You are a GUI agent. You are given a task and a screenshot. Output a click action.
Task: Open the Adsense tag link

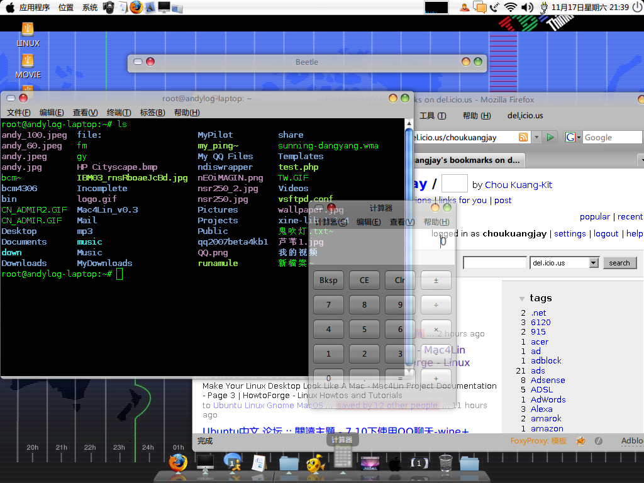[x=548, y=380]
